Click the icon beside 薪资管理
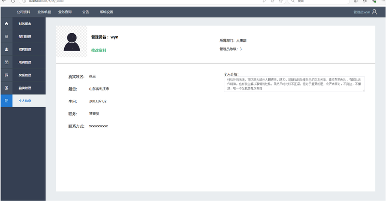 tap(6, 88)
